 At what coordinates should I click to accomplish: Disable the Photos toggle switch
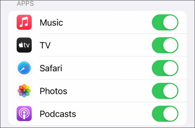click(165, 91)
